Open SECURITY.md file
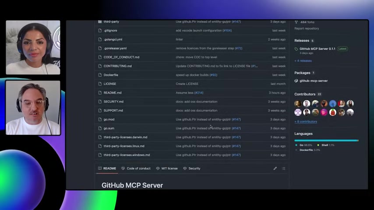This screenshot has height=210, width=374. [113, 101]
